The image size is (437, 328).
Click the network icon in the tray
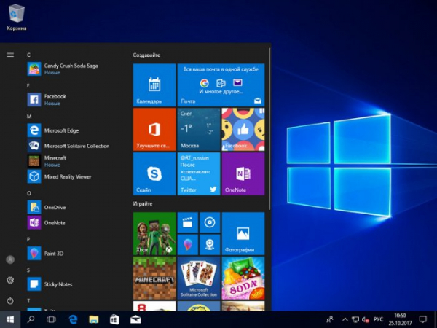pyautogui.click(x=355, y=319)
